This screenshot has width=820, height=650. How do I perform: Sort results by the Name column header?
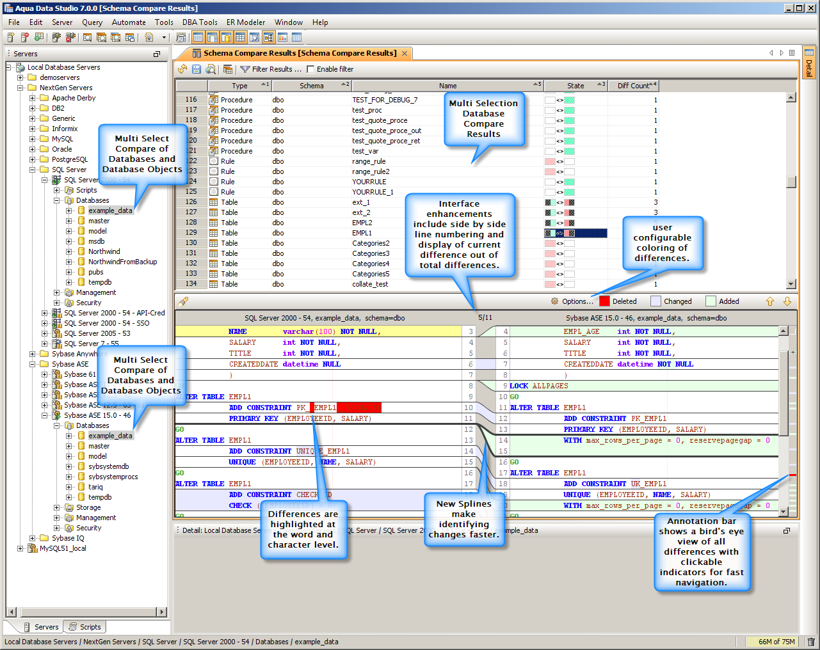[447, 86]
